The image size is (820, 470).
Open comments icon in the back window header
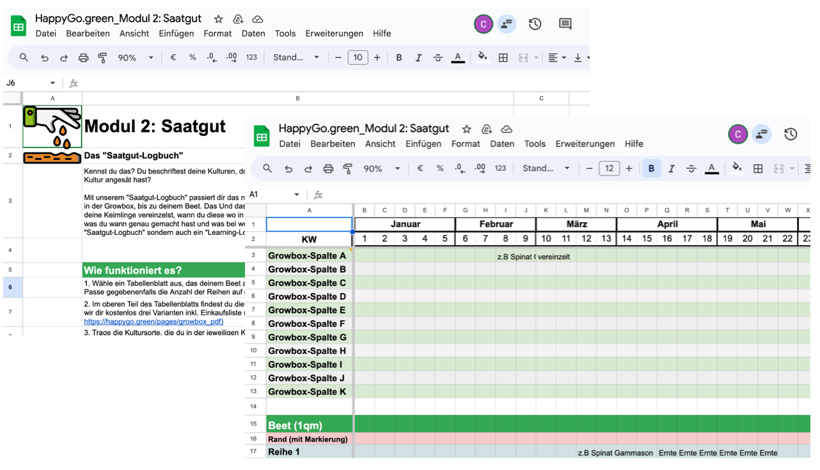coord(565,24)
